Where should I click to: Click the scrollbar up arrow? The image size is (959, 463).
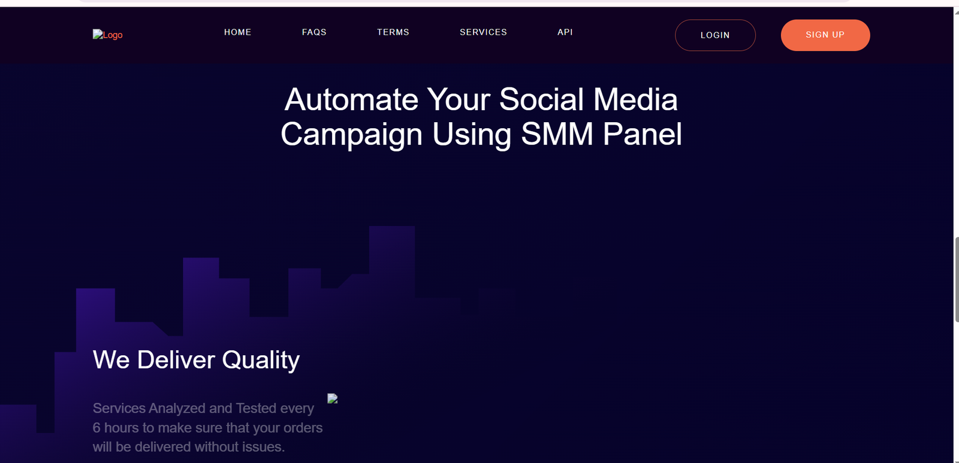pos(957,11)
